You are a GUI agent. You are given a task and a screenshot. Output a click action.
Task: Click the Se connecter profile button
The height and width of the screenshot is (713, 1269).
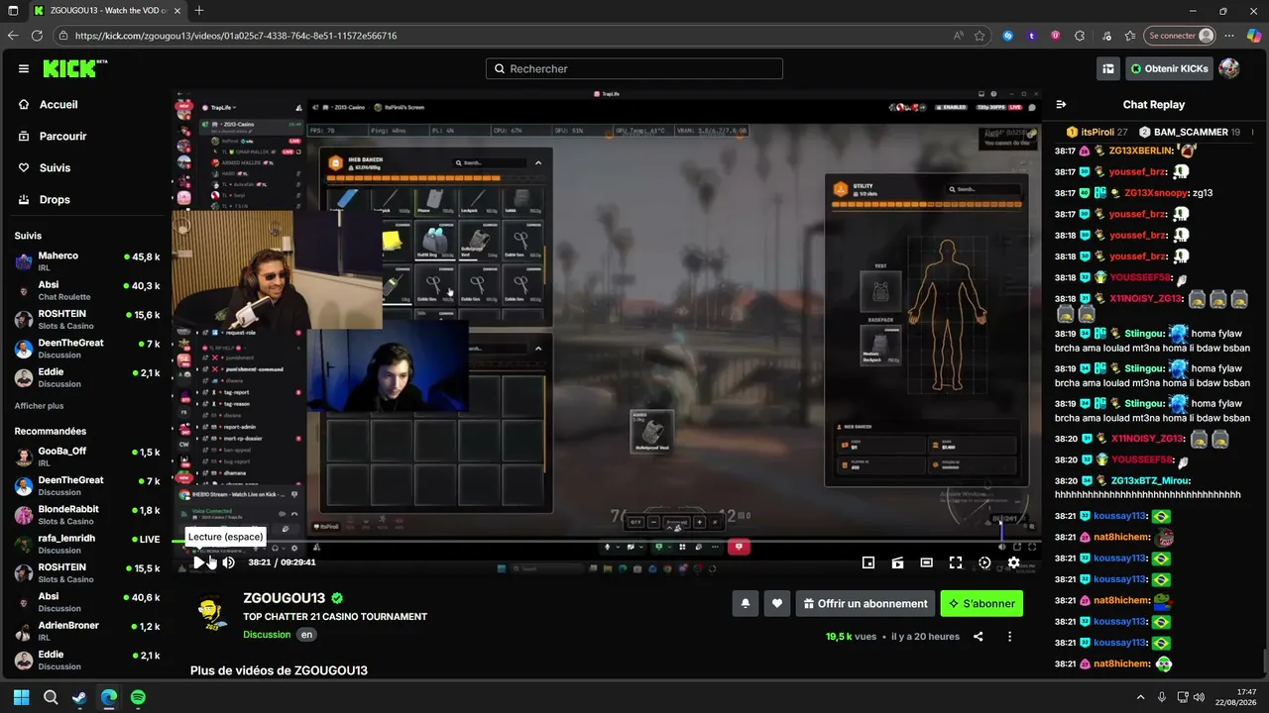point(1180,36)
